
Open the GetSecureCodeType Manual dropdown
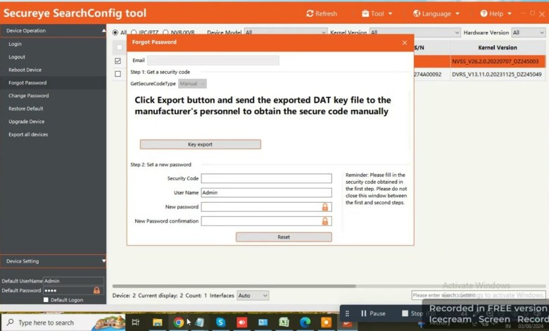click(x=192, y=84)
